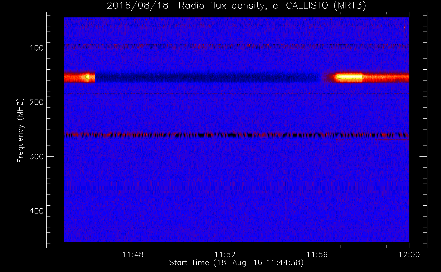Click the bright yellow burst near 11:57

[349, 77]
